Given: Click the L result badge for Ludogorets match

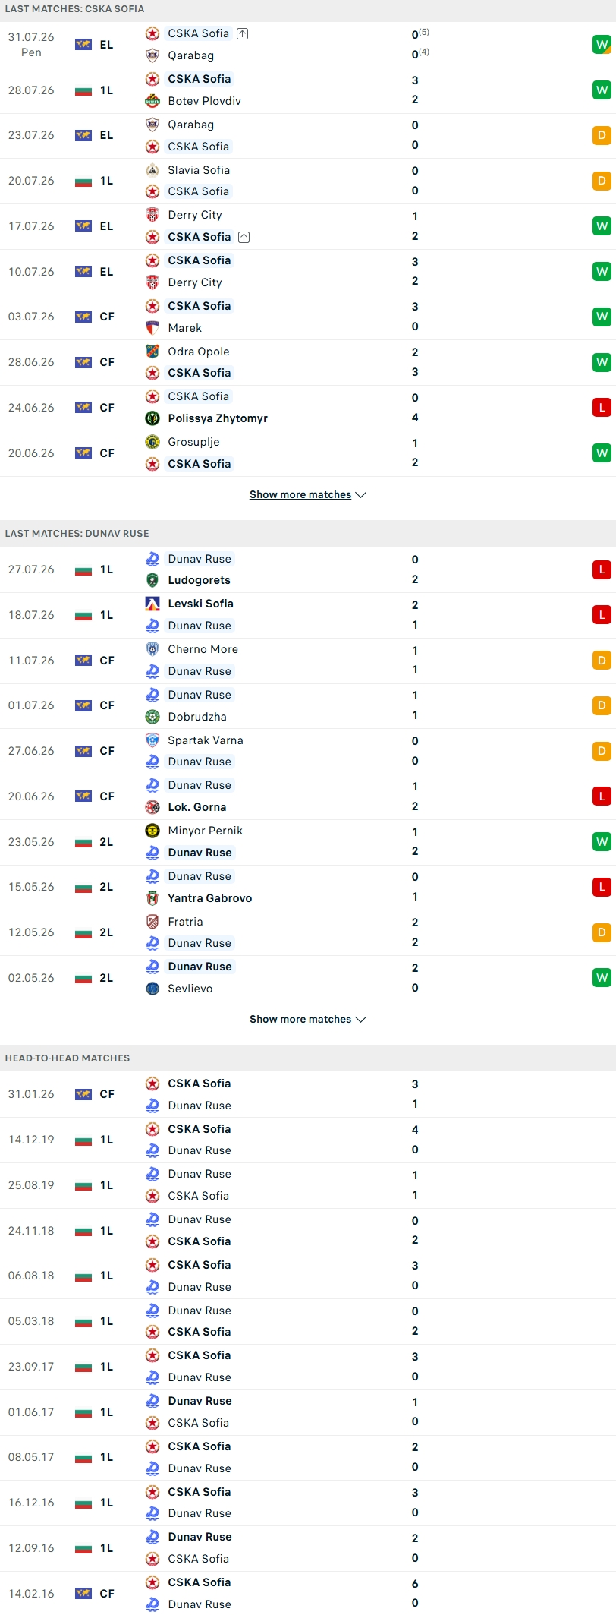Looking at the screenshot, I should [602, 569].
